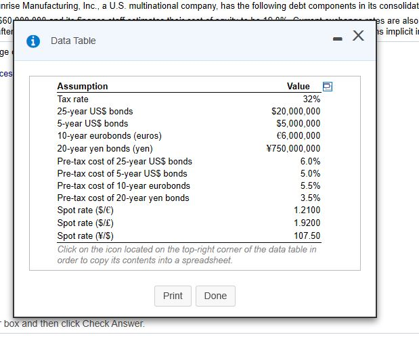
Task: Close the Data Table dialog
Action: (358, 36)
